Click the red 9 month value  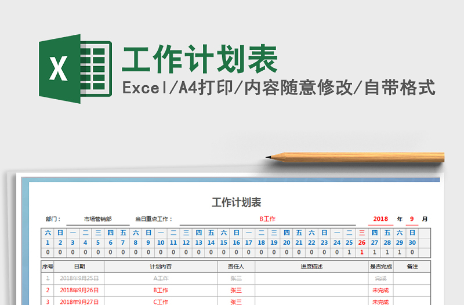(412, 219)
